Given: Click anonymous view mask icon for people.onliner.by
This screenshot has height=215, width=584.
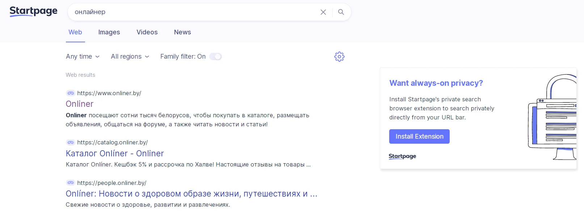Looking at the screenshot, I should tap(71, 183).
